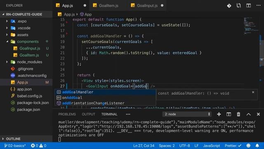Open GoalInput.js in the explorer

[x=26, y=48]
